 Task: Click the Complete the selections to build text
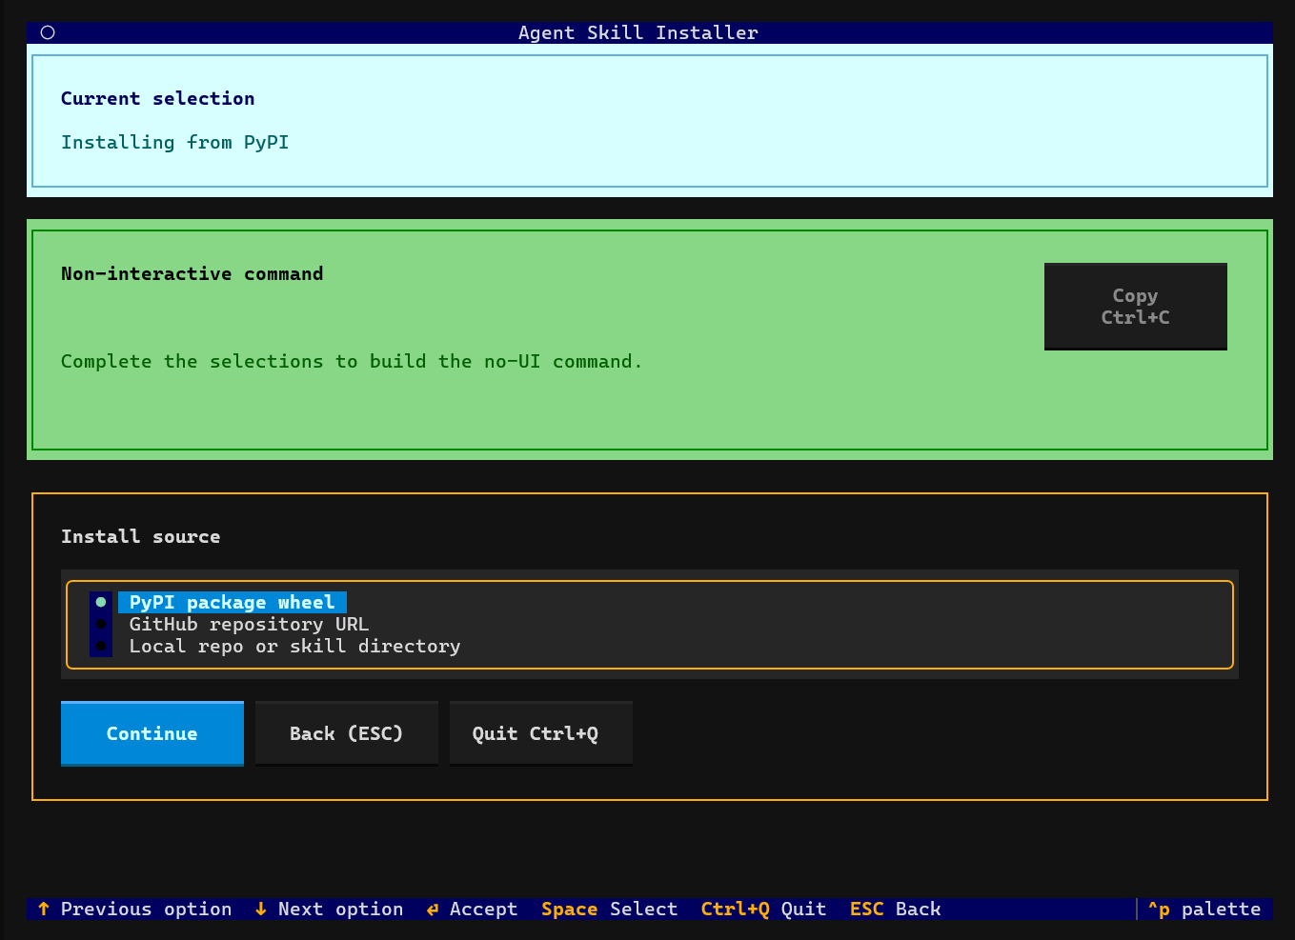tap(352, 361)
